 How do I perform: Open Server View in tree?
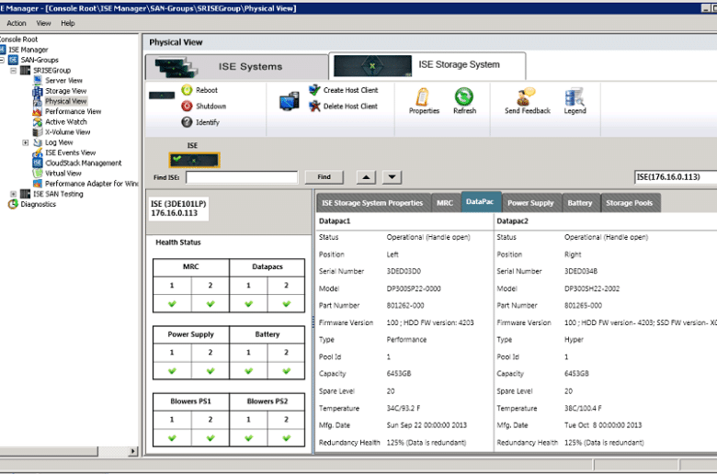coord(63,81)
